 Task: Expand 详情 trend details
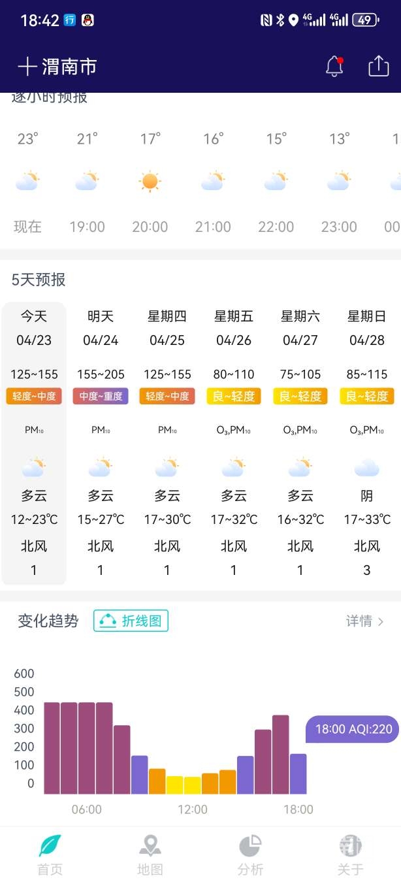(x=364, y=621)
